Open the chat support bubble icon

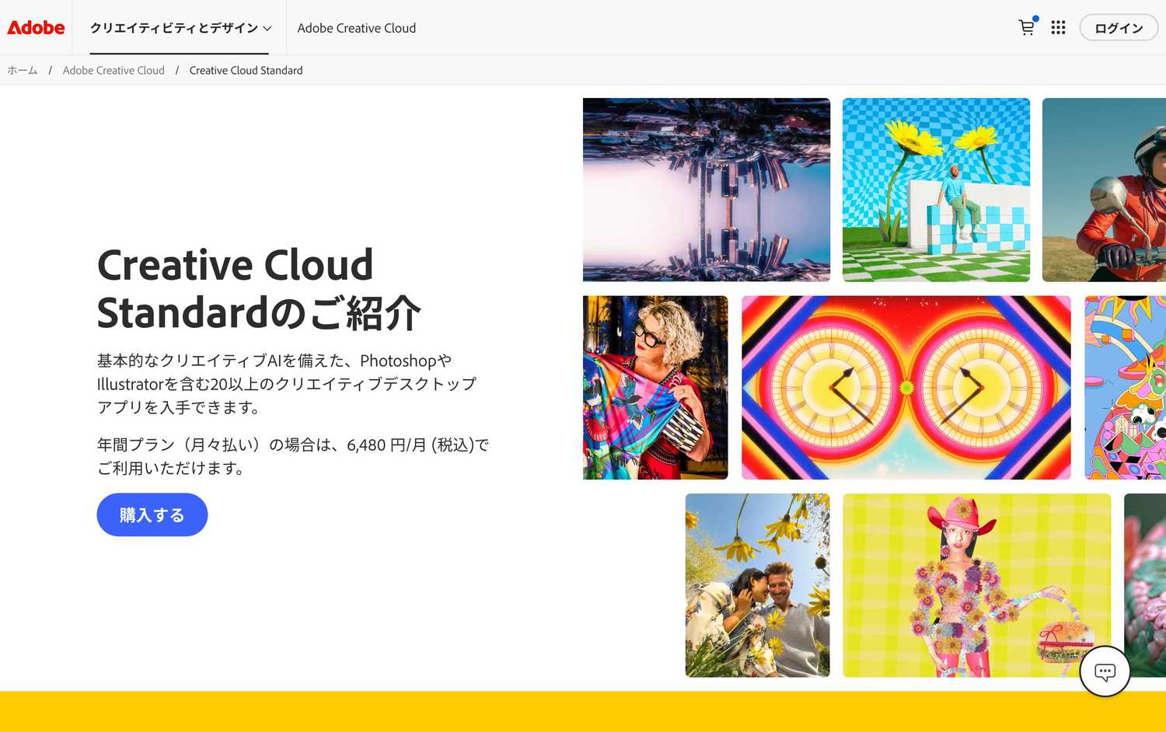point(1105,671)
